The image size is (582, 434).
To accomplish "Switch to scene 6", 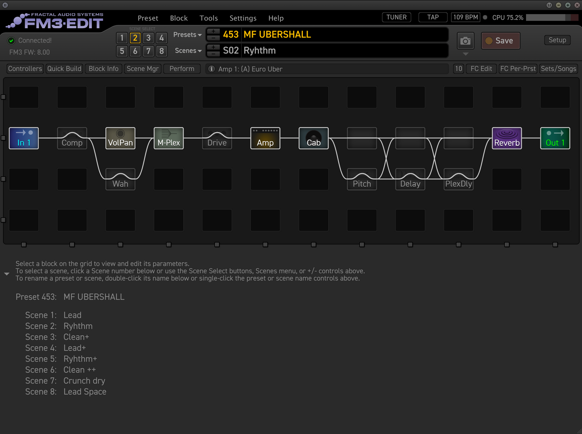I will [x=135, y=51].
